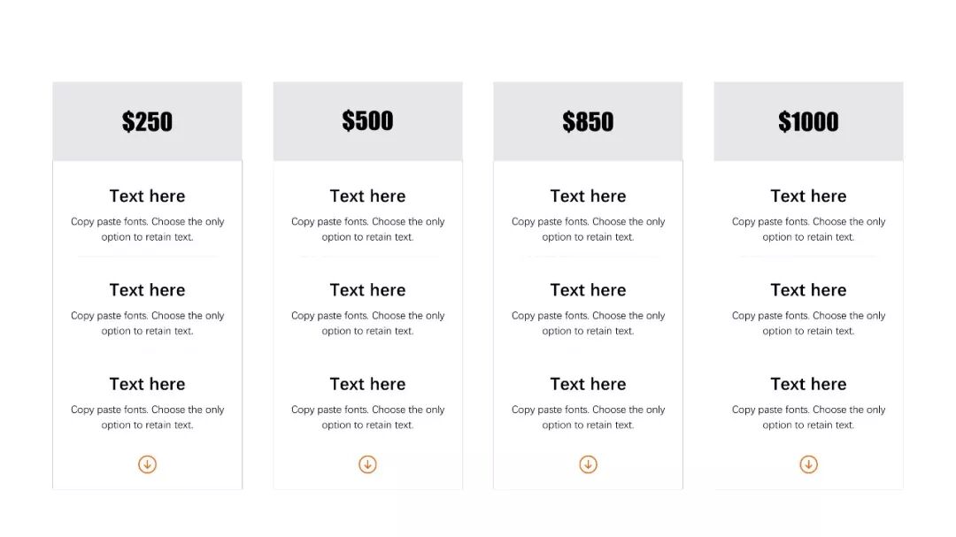The width and height of the screenshot is (956, 537).
Task: Click the down-arrow icon in the $250 card
Action: tap(147, 464)
